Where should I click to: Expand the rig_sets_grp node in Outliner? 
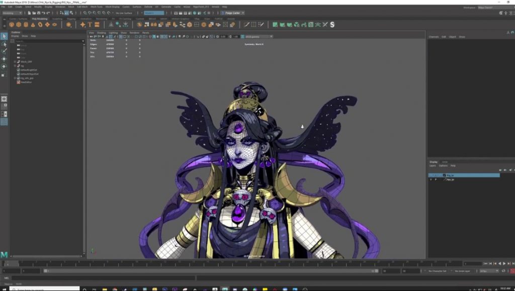coord(15,78)
